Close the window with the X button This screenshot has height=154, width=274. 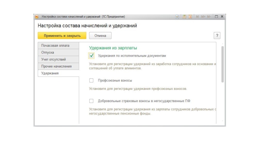pyautogui.click(x=222, y=16)
